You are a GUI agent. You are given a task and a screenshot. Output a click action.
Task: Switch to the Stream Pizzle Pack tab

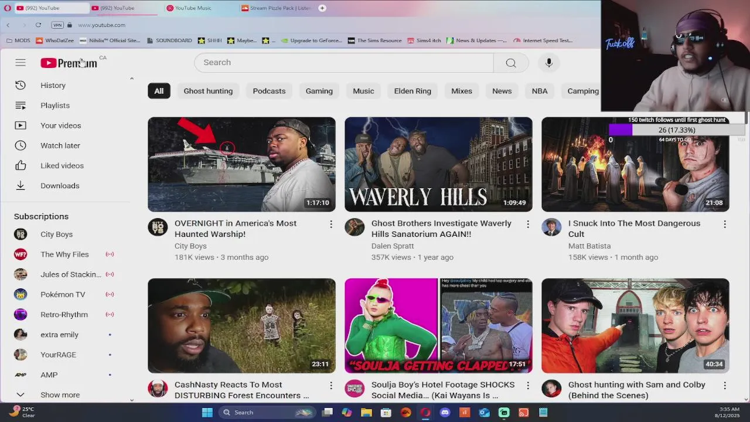coord(275,8)
